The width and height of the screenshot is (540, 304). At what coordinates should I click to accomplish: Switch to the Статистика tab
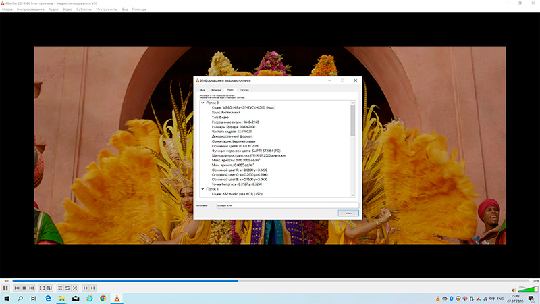[244, 89]
